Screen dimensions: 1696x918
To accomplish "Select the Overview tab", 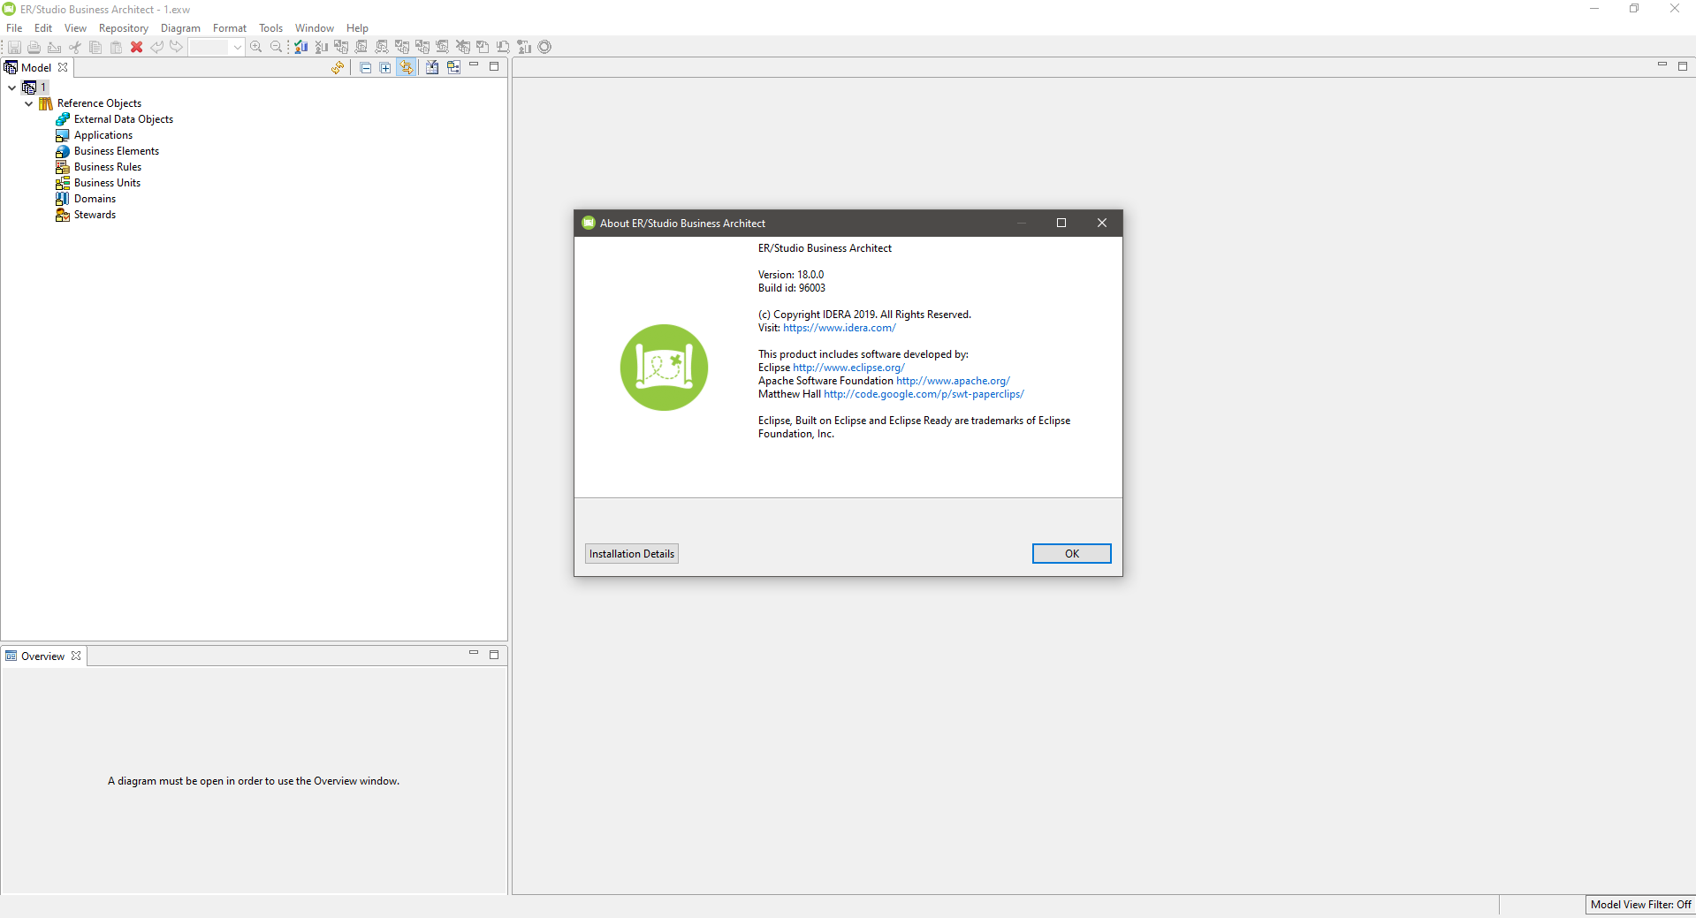I will pos(42,656).
